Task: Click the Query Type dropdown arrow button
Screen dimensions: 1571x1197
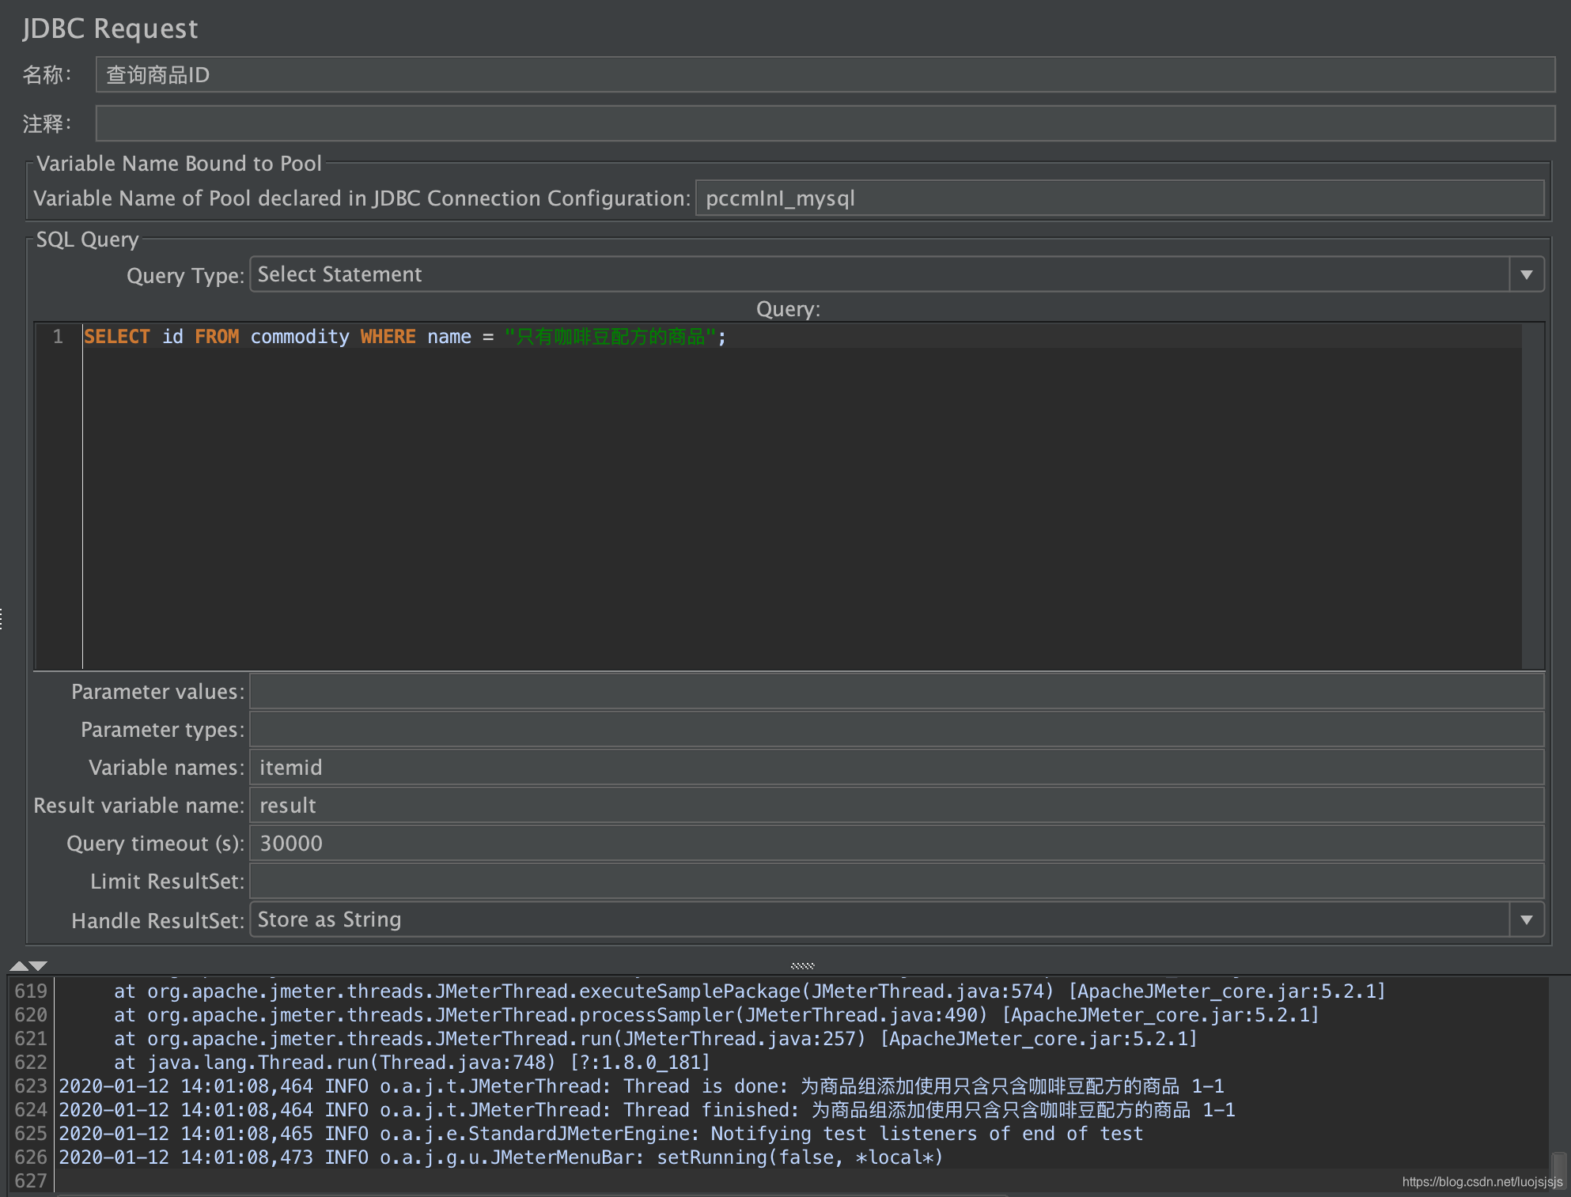Action: tap(1527, 274)
